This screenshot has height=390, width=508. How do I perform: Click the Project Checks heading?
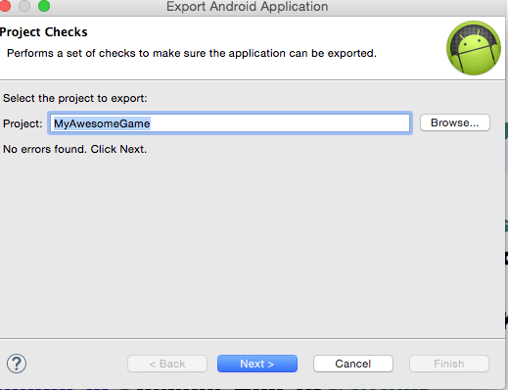(x=44, y=32)
